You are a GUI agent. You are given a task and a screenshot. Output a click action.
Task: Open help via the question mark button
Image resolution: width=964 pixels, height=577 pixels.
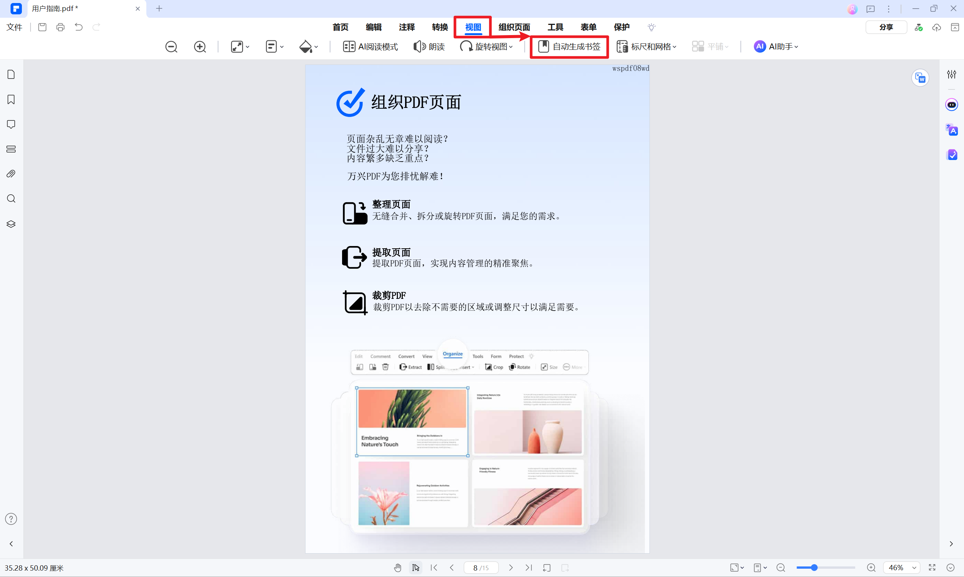tap(11, 519)
